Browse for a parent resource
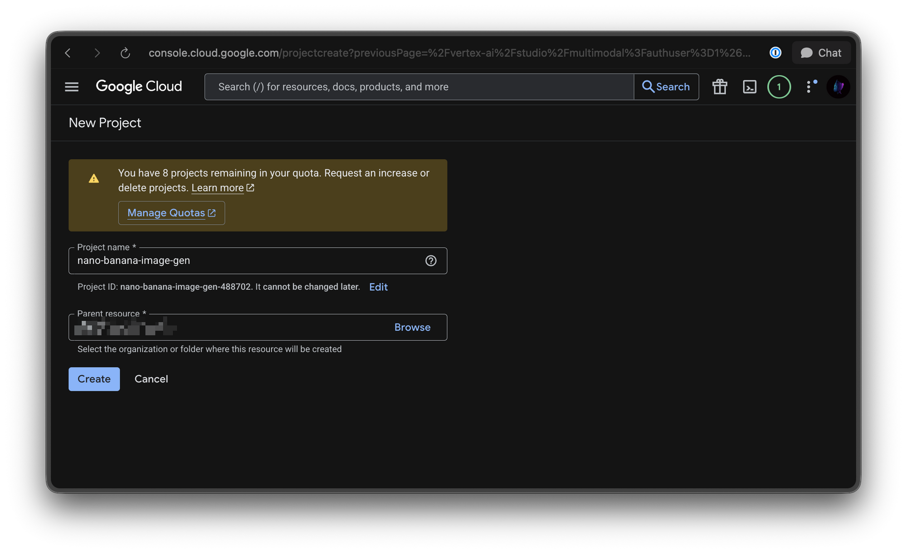The height and width of the screenshot is (554, 907). click(x=412, y=327)
